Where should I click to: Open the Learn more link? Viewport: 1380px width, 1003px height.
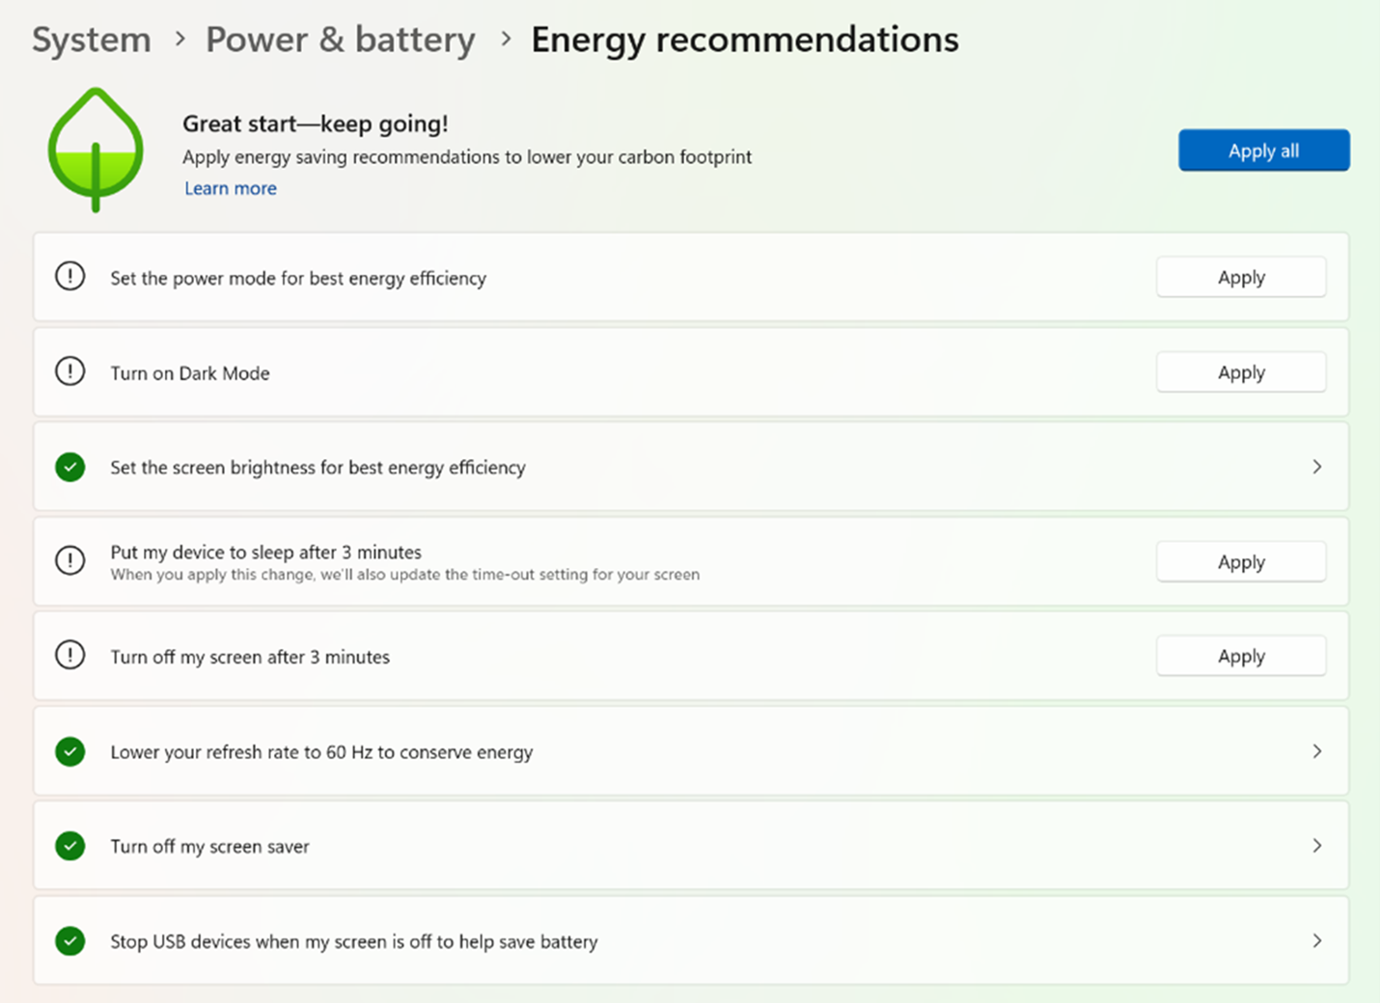coord(230,188)
